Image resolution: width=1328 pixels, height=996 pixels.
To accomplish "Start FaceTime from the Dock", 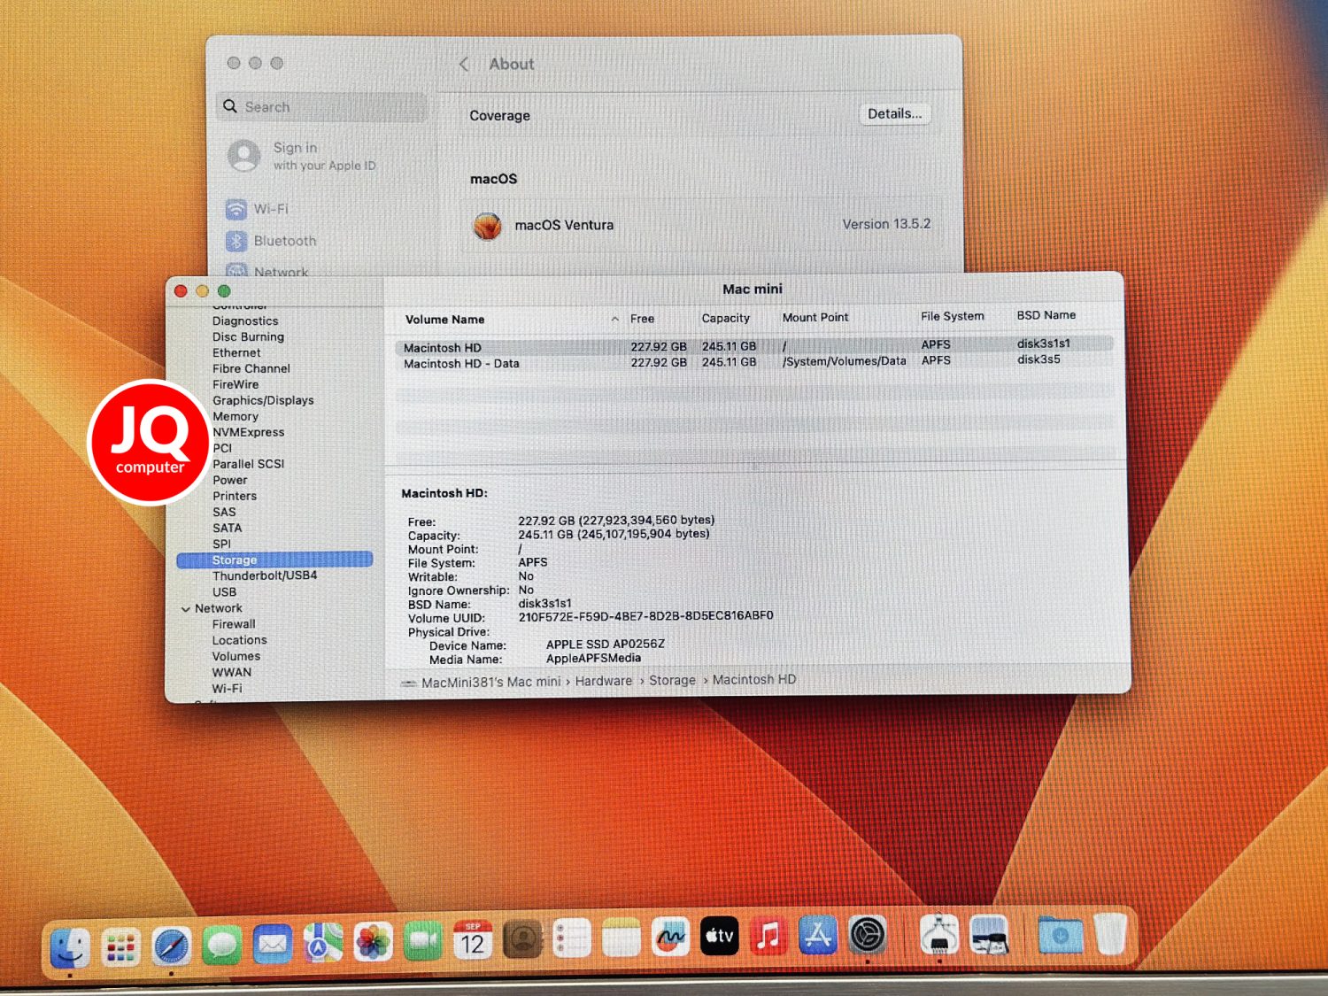I will [423, 941].
